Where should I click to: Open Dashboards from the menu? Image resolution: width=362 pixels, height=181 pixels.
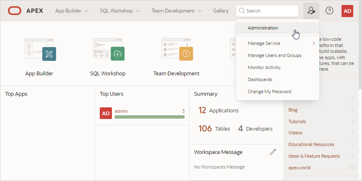pyautogui.click(x=278, y=79)
